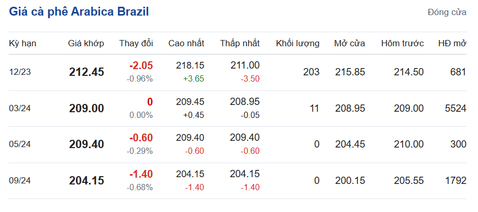Sort by the Kỳ hạn column header
Screen dimensions: 478x212
pyautogui.click(x=23, y=44)
